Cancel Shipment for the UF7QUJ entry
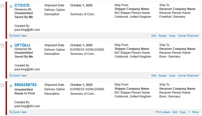 (x=188, y=76)
